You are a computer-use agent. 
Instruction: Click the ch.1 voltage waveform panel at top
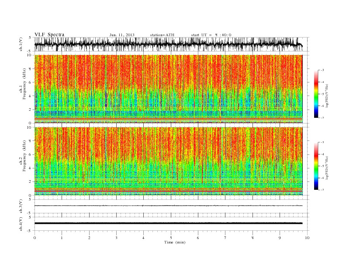point(171,44)
